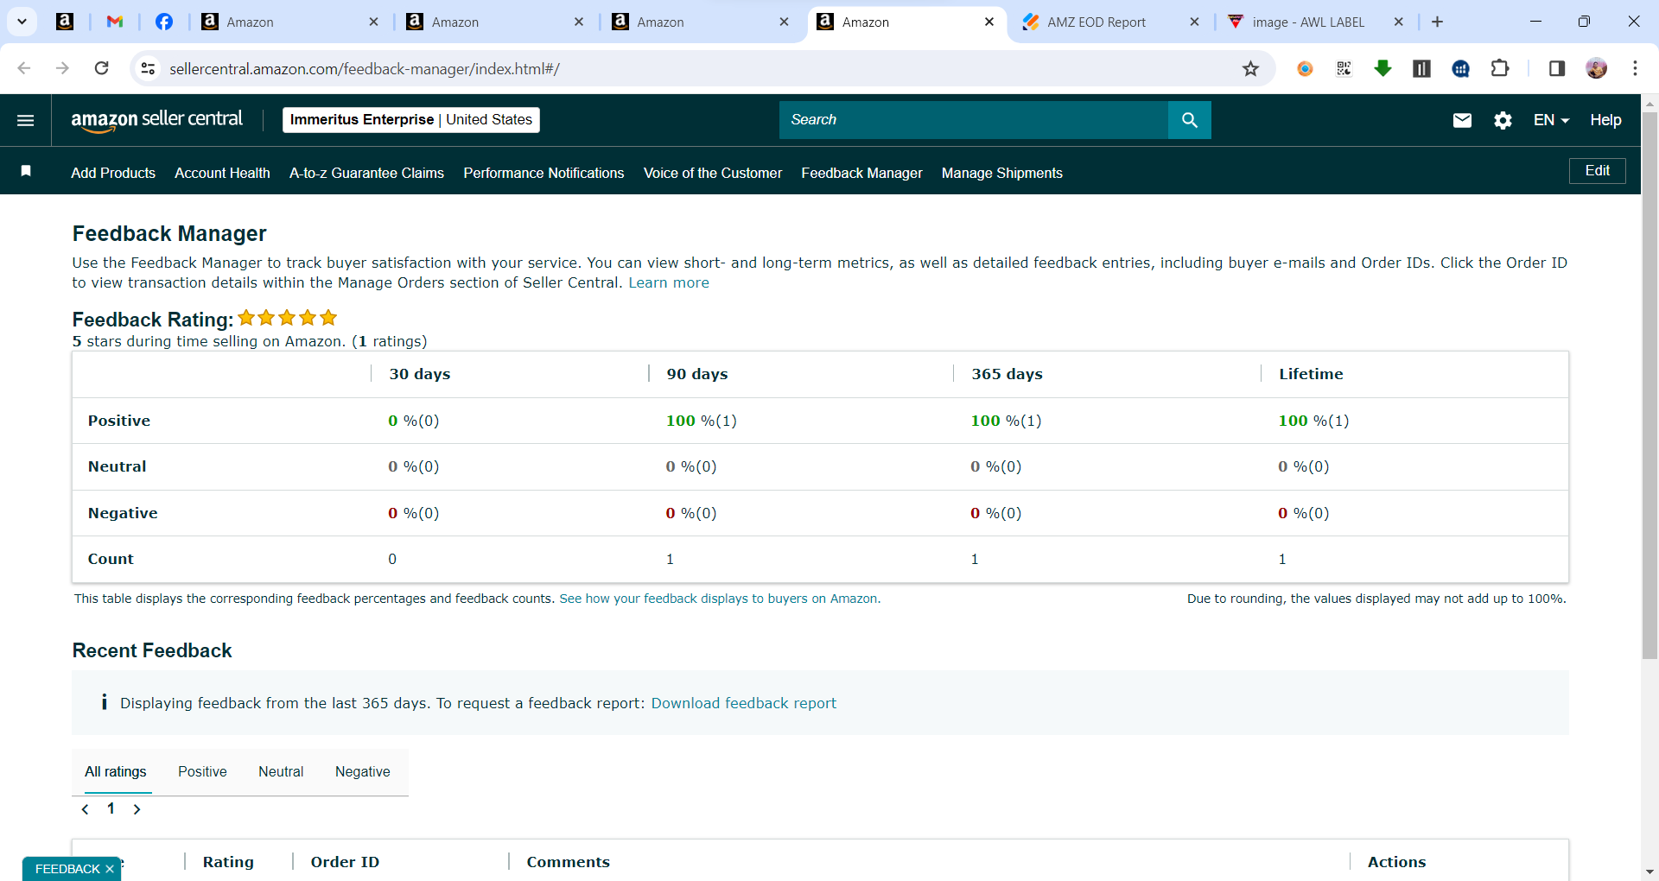This screenshot has width=1659, height=881.
Task: Click the search magnifier button
Action: point(1190,120)
